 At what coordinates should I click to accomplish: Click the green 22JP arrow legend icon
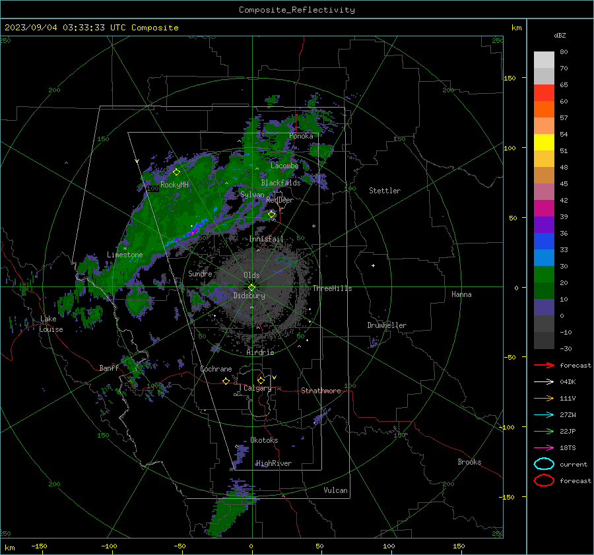coord(544,431)
